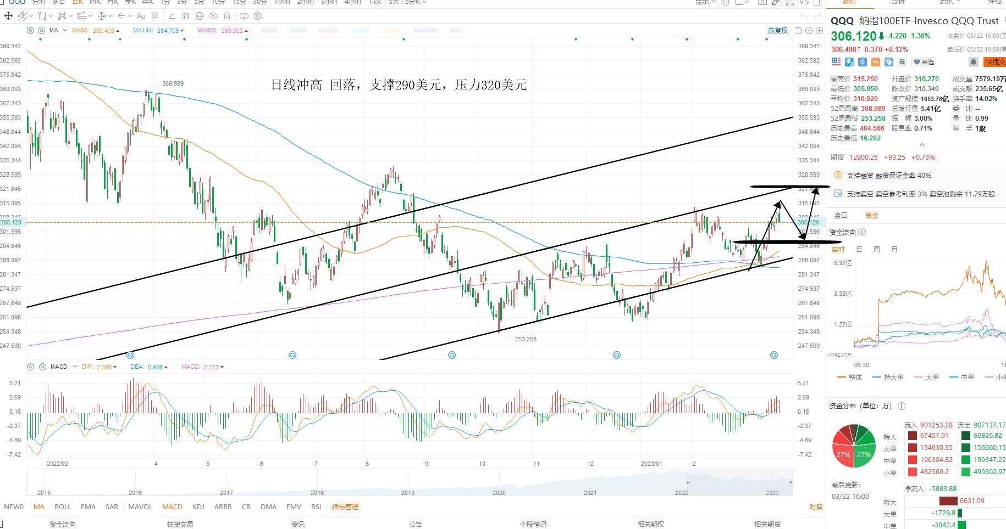Open the 5天:5分K period dropdown
Screen dimensions: 1006x529
click(x=407, y=2)
